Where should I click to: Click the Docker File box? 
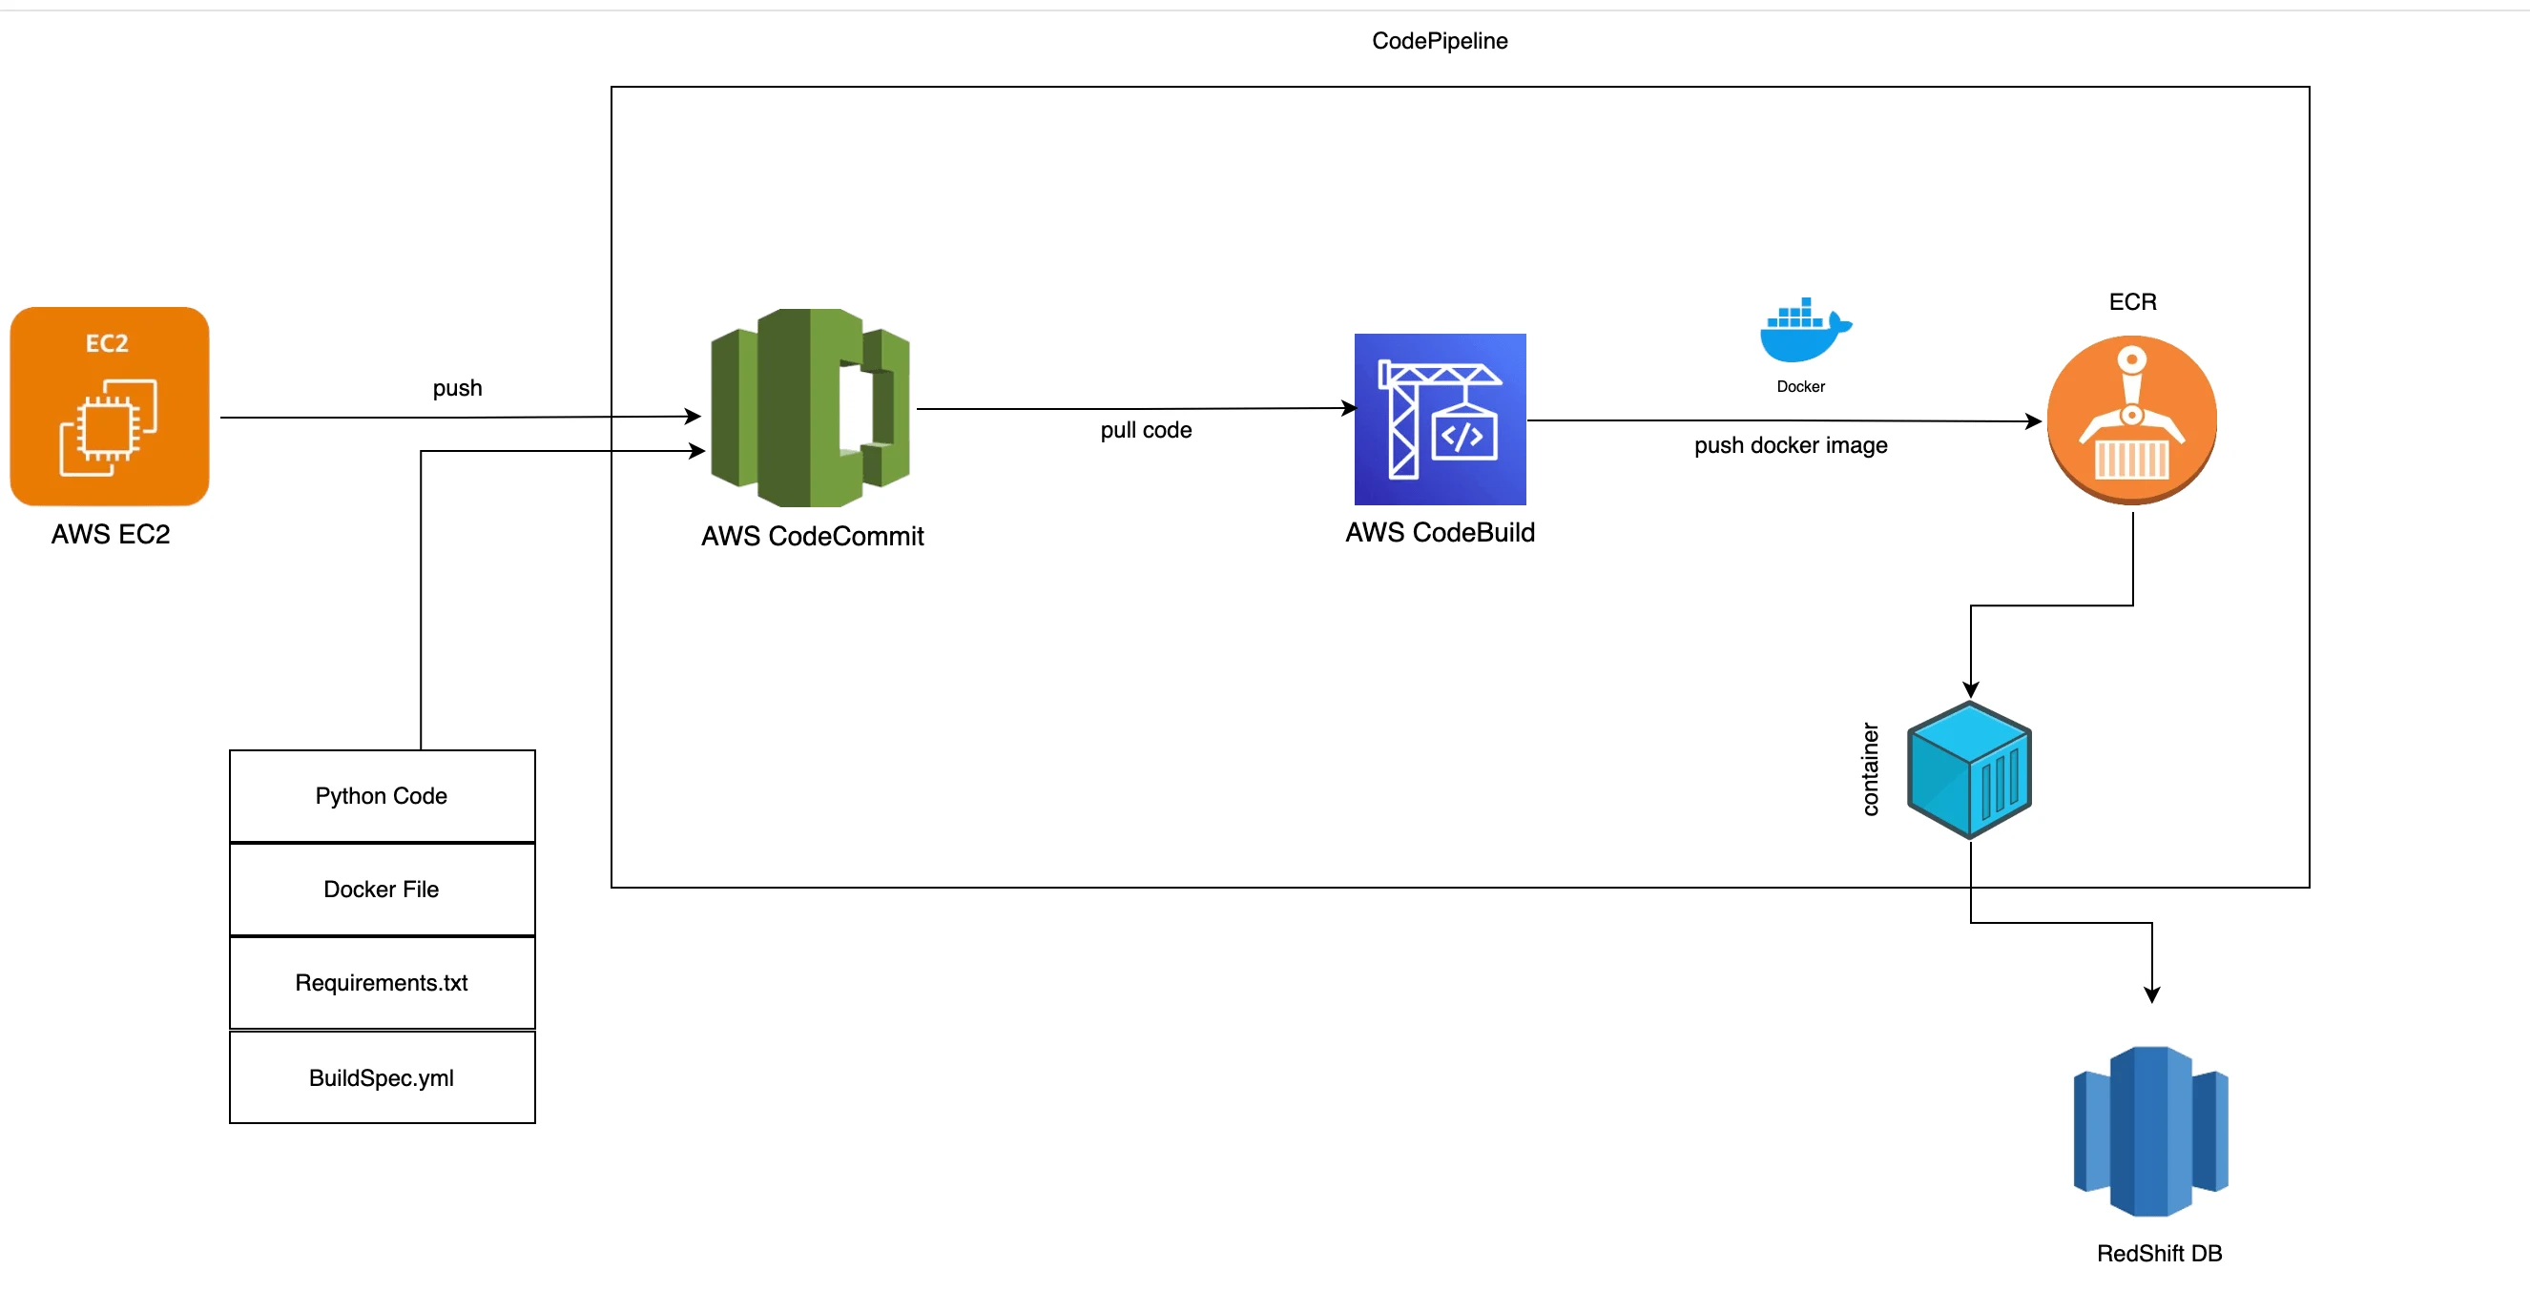point(382,889)
